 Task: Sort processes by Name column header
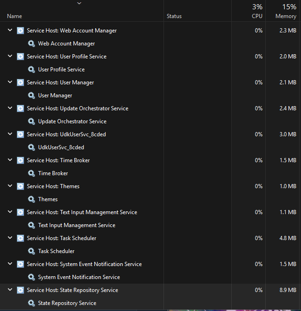pyautogui.click(x=14, y=16)
